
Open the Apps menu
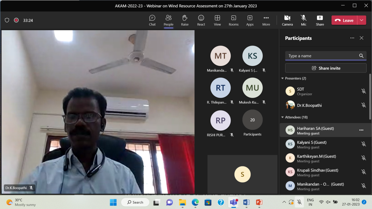(250, 20)
